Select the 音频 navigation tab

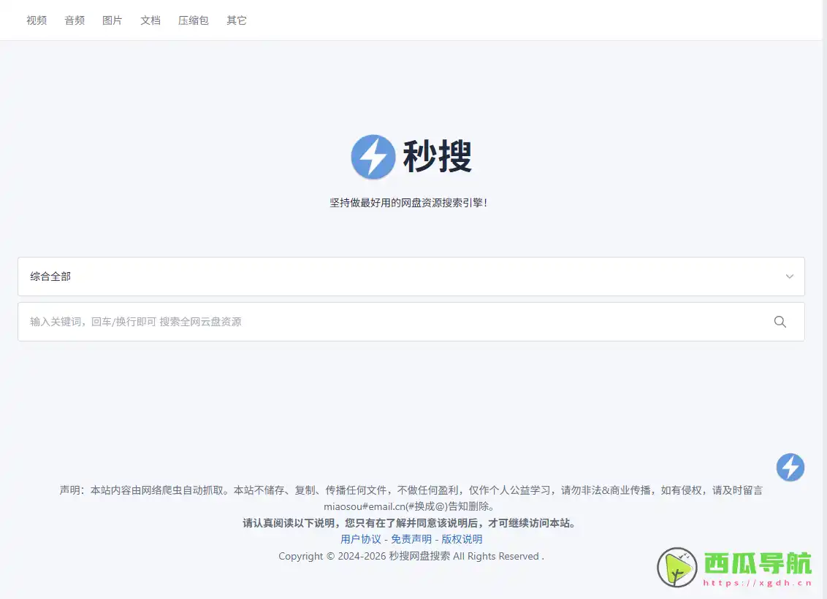click(75, 20)
